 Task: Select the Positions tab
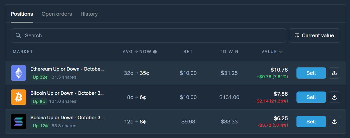(22, 14)
